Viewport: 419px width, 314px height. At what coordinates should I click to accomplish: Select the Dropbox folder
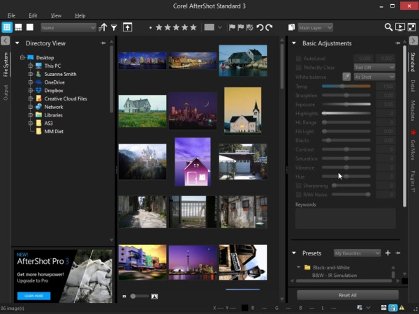(x=54, y=91)
